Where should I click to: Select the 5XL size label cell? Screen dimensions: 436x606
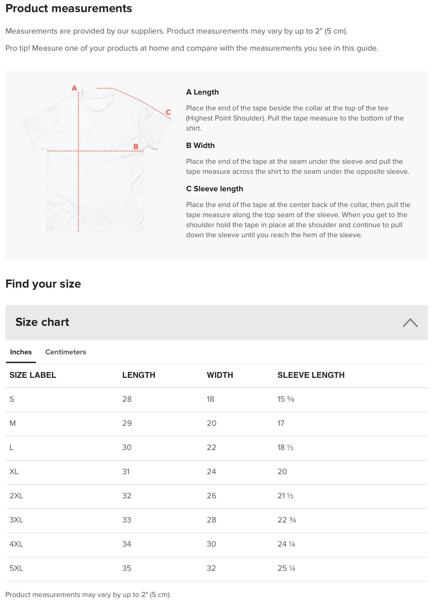[16, 568]
